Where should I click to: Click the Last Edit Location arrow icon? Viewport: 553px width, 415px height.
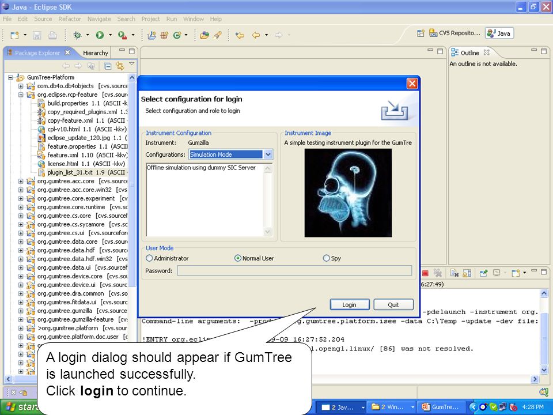pyautogui.click(x=240, y=35)
